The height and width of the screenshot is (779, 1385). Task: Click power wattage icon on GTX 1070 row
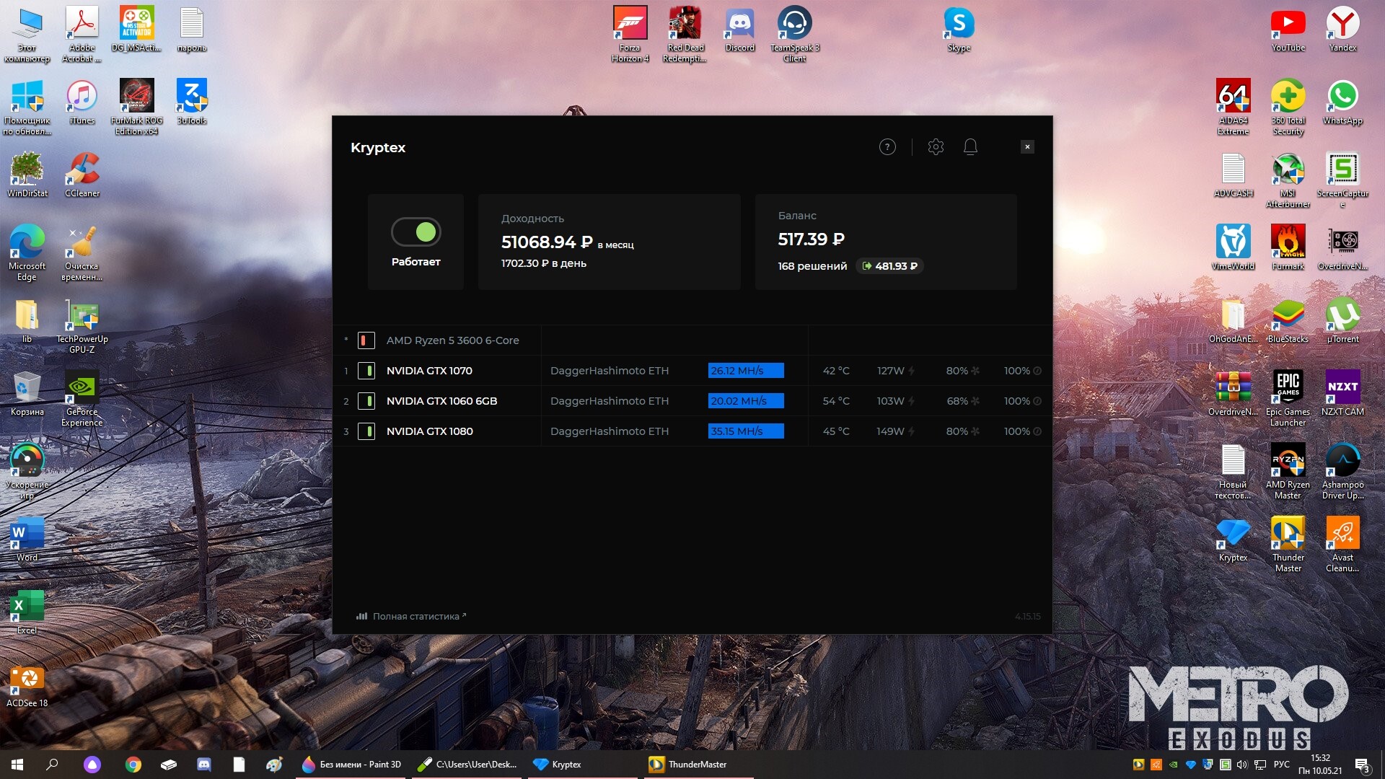[x=912, y=371]
